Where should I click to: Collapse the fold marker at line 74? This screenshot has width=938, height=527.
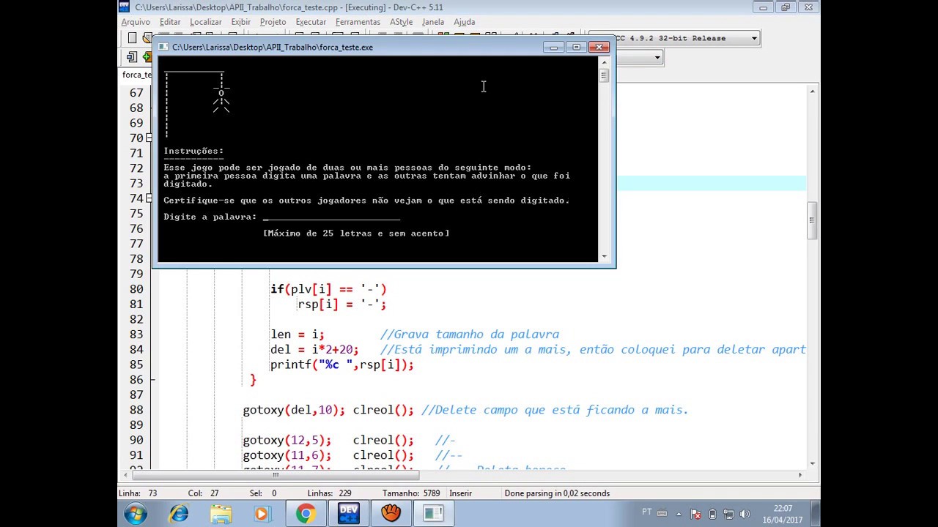149,199
